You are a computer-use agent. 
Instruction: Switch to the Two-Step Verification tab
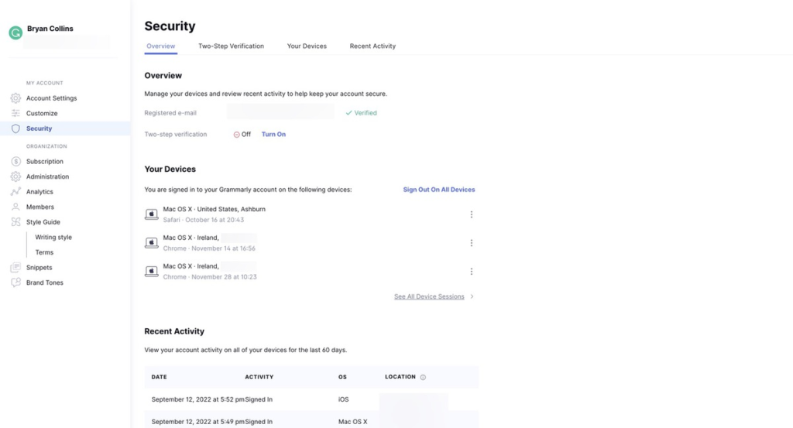point(231,46)
